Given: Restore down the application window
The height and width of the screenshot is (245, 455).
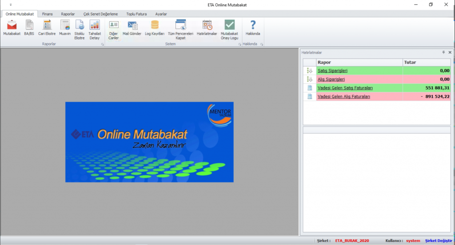Looking at the screenshot, I should [431, 4].
